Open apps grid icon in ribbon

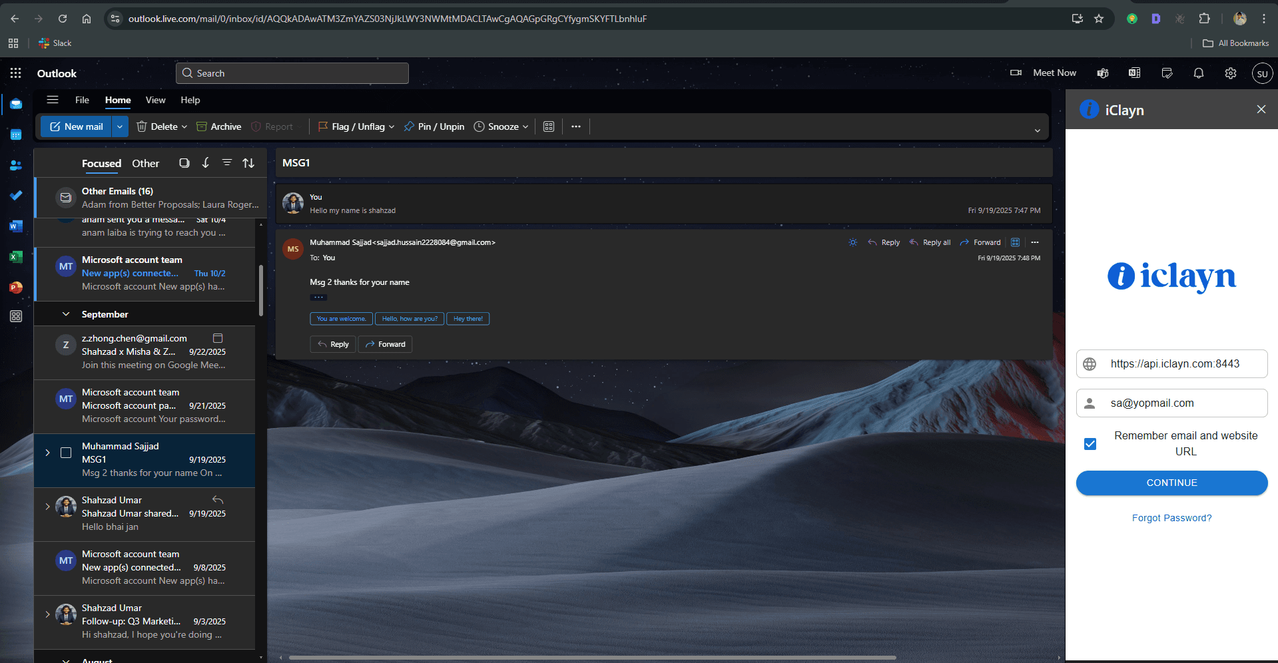coord(549,126)
